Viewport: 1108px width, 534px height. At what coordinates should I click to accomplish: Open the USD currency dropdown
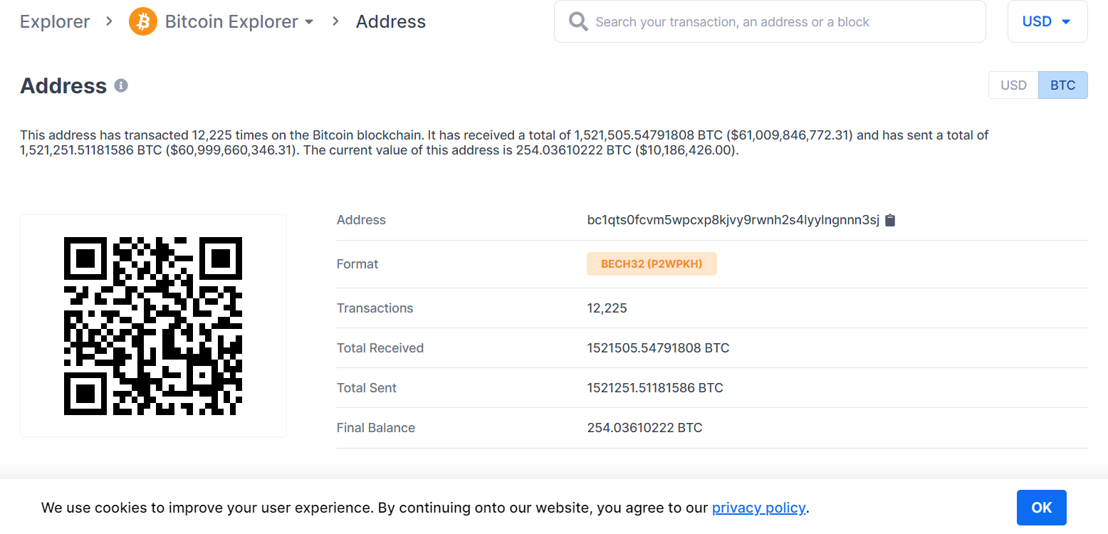click(1047, 21)
